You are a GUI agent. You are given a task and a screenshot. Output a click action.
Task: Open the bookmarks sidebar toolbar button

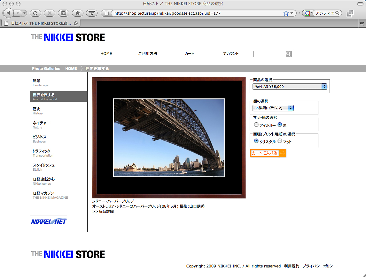(x=64, y=13)
